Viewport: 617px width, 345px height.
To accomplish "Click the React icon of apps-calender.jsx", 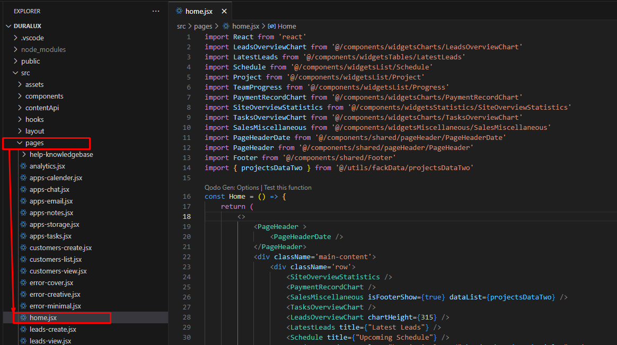I will pos(24,178).
